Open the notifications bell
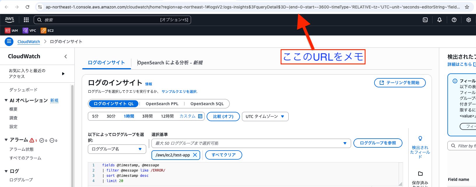 (x=440, y=20)
